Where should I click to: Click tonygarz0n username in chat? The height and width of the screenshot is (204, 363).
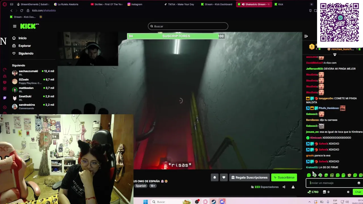(x=326, y=98)
